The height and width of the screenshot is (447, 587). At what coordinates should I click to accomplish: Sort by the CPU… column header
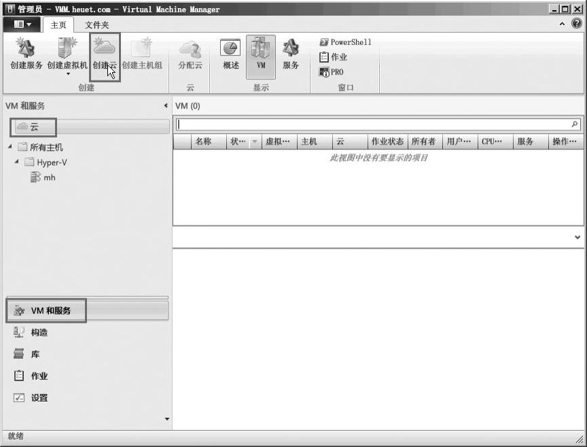pyautogui.click(x=495, y=141)
